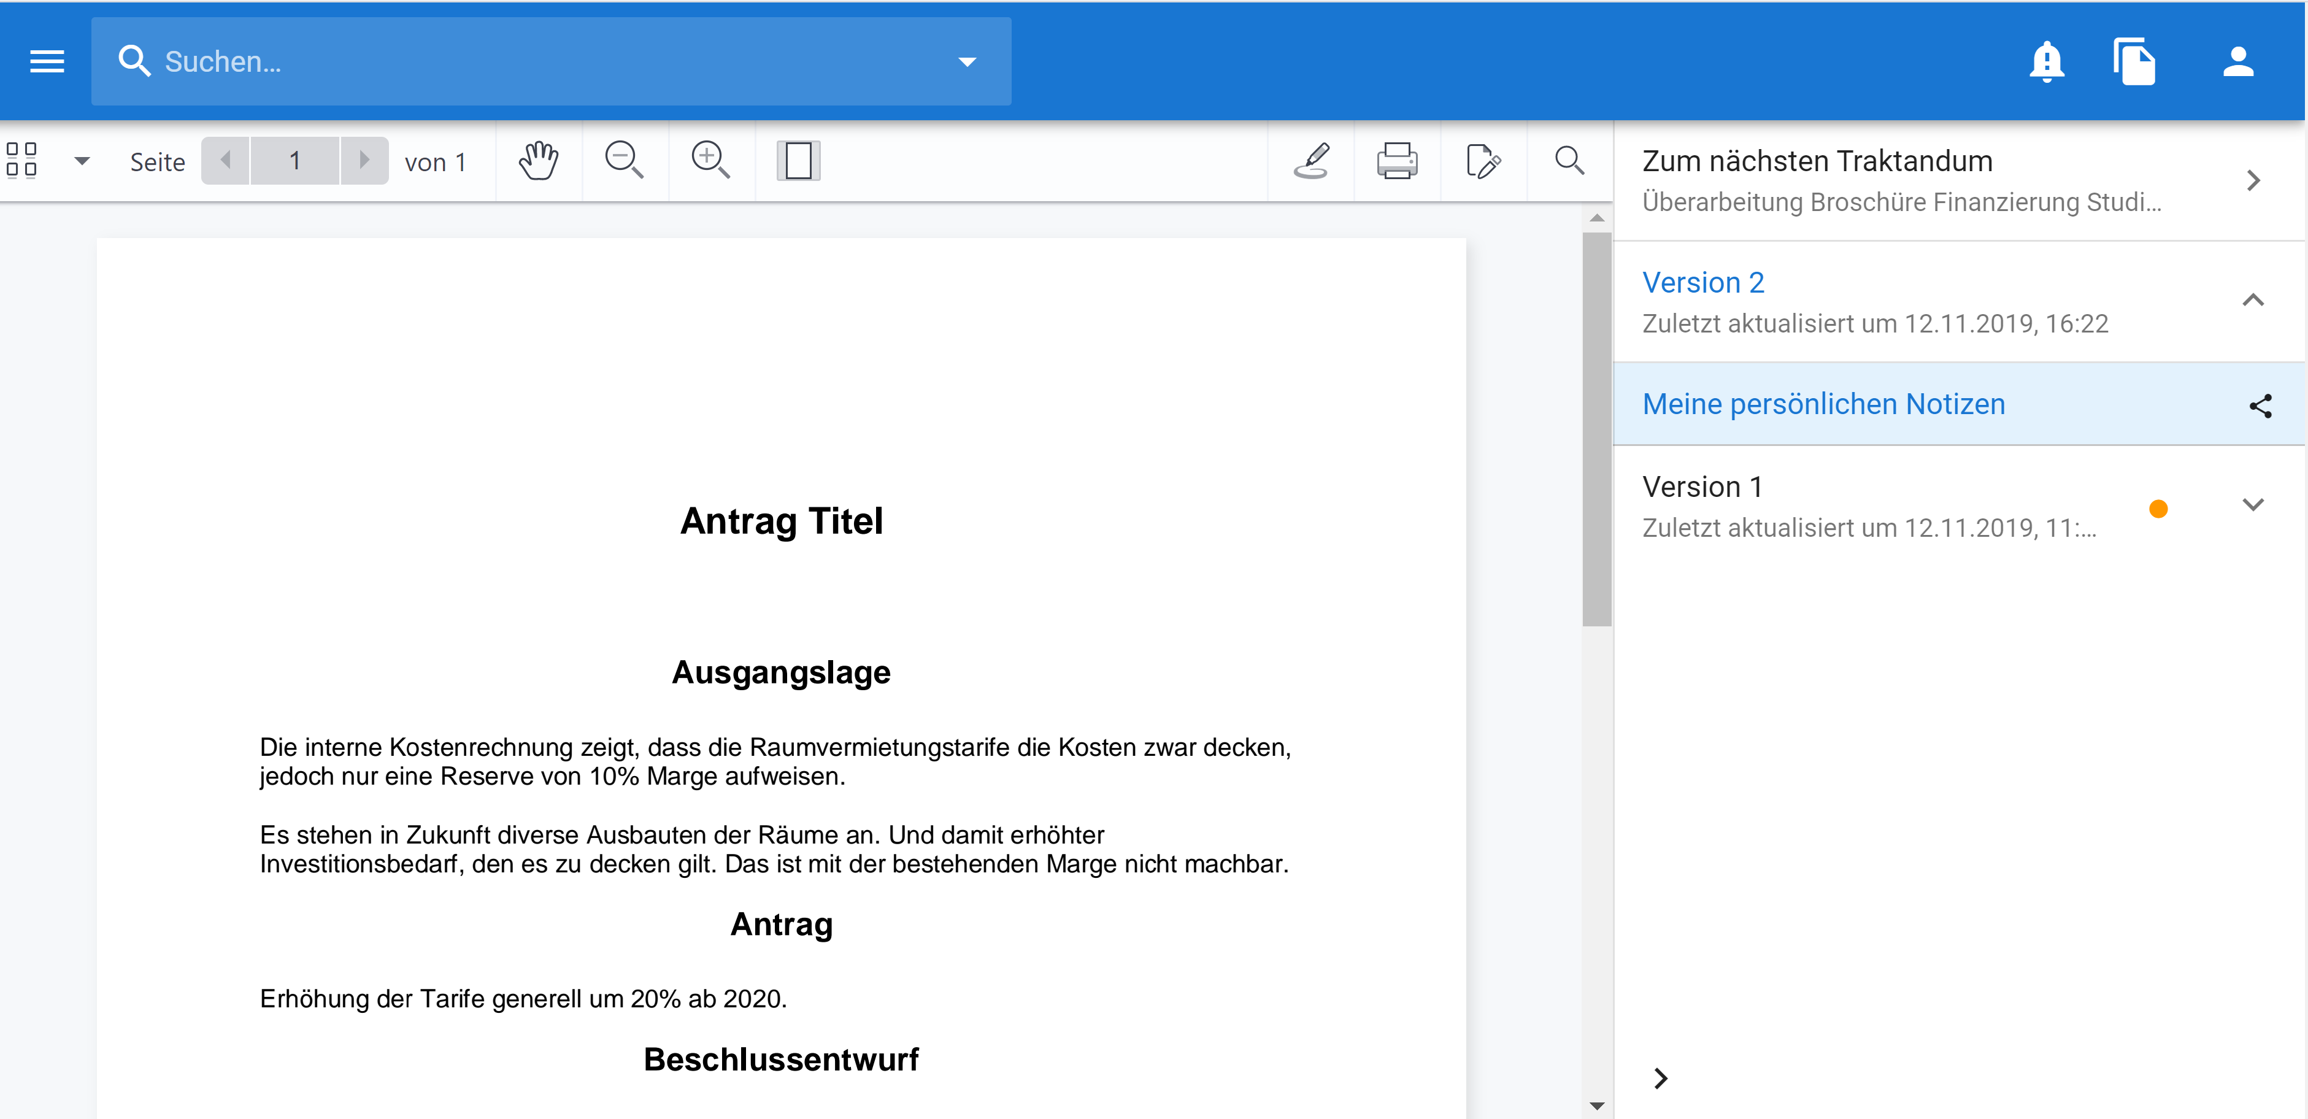
Task: Select the hand pan tool
Action: click(x=539, y=161)
